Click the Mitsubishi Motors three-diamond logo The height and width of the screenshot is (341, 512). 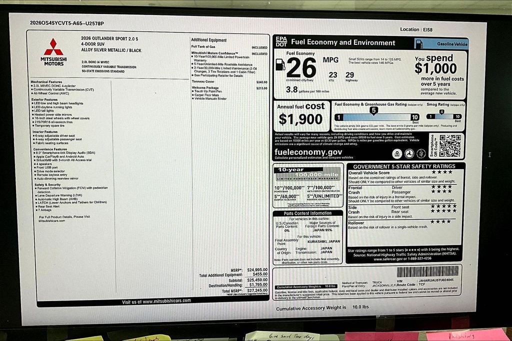pyautogui.click(x=53, y=47)
